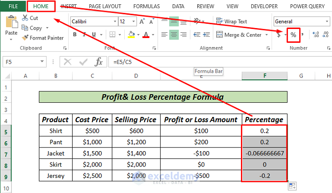Click the Auto Fill Options icon below the table
Screen dimensions: 332x193
pos(292,186)
